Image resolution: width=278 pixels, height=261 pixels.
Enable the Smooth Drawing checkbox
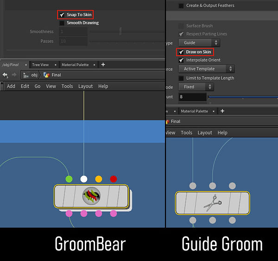pyautogui.click(x=62, y=23)
